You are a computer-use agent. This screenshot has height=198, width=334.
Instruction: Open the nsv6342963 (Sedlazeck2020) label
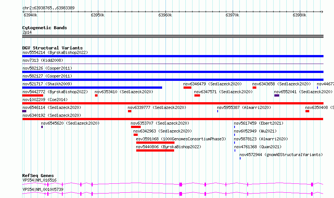pos(162,131)
